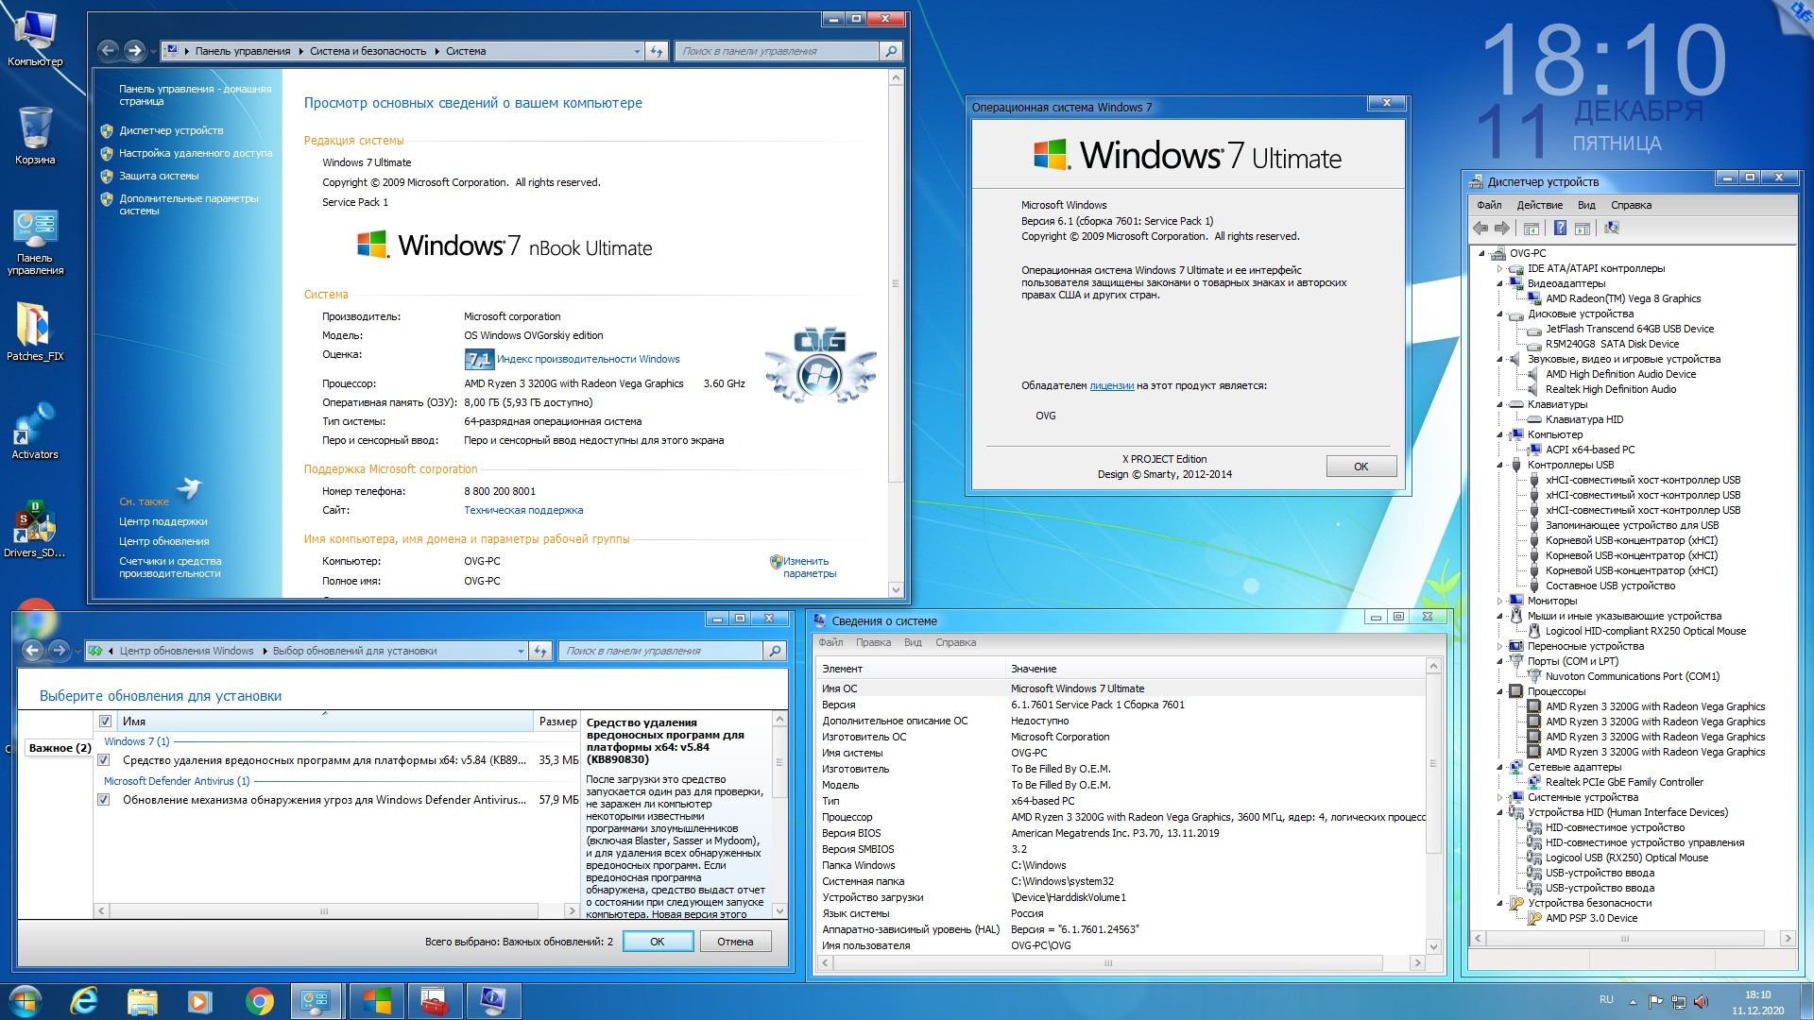Open the лицензии license link
The width and height of the screenshot is (1814, 1020).
1111,385
